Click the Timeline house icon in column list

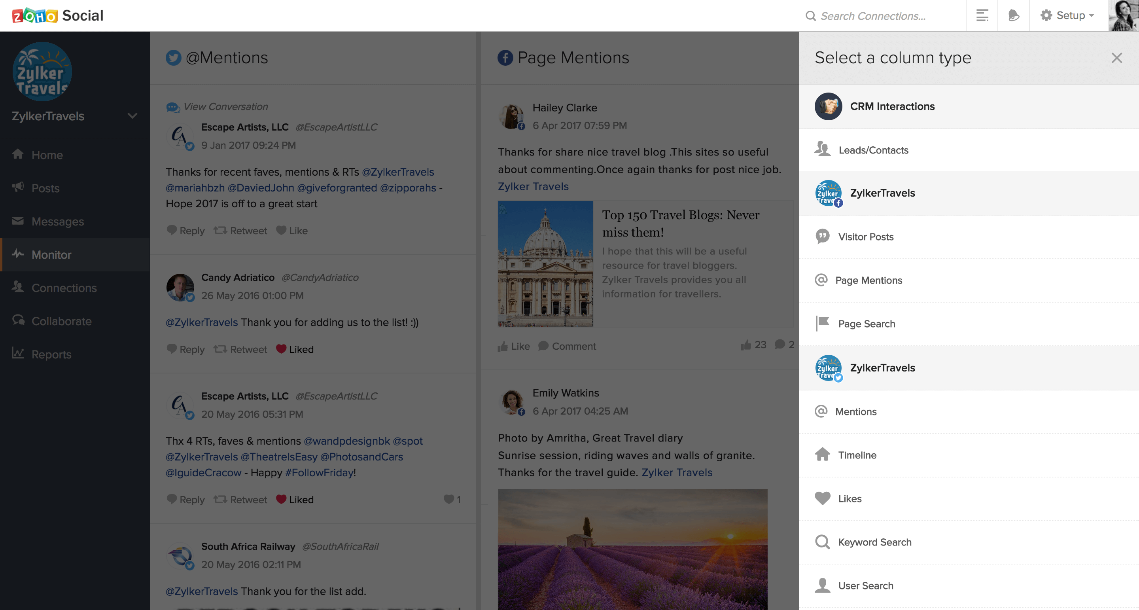point(823,455)
